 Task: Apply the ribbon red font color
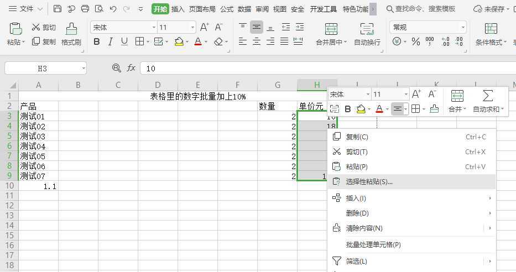click(198, 42)
